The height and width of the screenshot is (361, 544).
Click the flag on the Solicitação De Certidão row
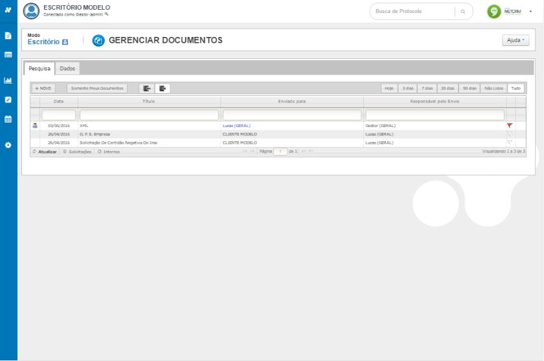click(x=509, y=143)
